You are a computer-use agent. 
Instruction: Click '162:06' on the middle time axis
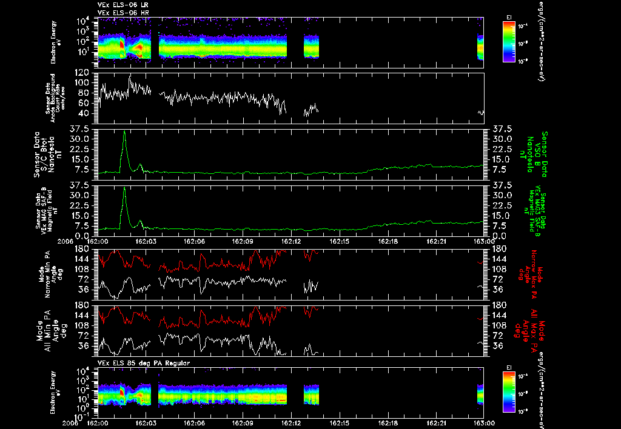pos(195,241)
